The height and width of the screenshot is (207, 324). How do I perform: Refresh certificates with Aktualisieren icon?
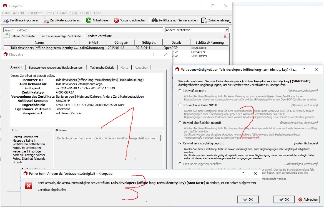pos(89,20)
